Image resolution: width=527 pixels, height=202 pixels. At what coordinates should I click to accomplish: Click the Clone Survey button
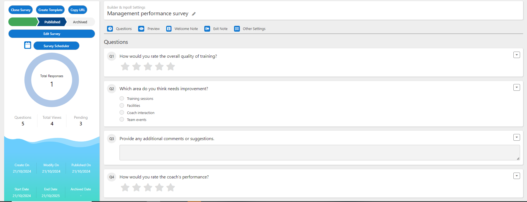click(21, 10)
